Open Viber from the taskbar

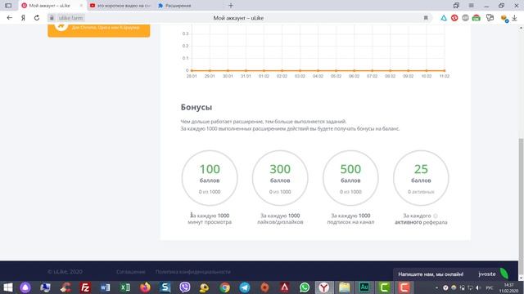(184, 287)
